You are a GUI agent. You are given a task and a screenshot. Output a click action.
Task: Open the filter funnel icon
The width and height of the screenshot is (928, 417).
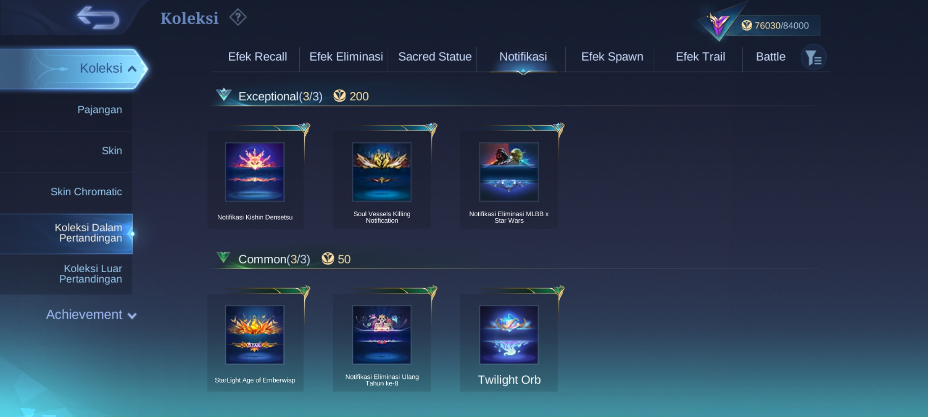pyautogui.click(x=813, y=58)
